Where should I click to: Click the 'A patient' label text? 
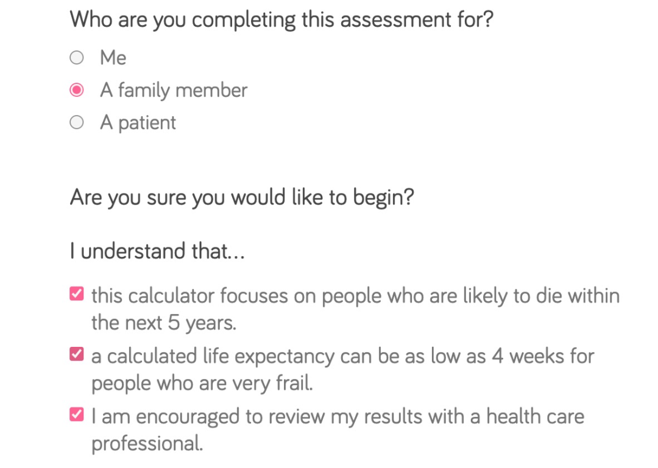click(138, 123)
